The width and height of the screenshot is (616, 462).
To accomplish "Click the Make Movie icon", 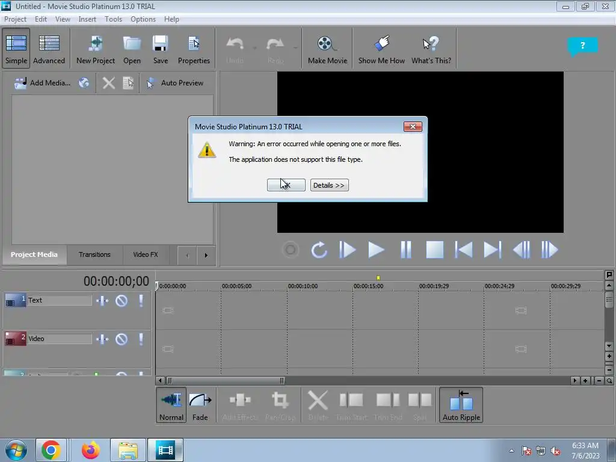I will [x=327, y=49].
